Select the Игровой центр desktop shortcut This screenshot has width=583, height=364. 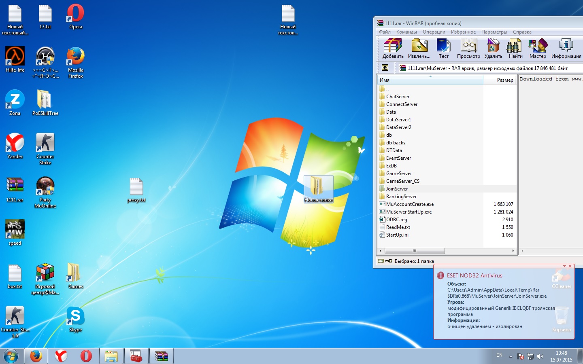pyautogui.click(x=45, y=279)
